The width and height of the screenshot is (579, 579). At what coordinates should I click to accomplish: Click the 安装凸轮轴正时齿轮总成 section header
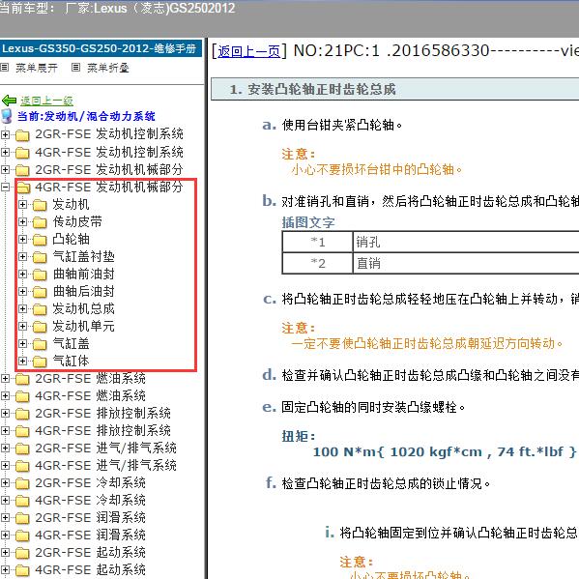pyautogui.click(x=394, y=89)
